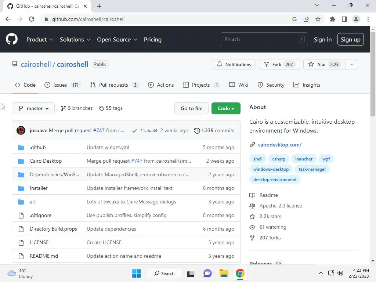Expand the Solutions menu
Viewport: 376px width, 282px height.
point(75,40)
